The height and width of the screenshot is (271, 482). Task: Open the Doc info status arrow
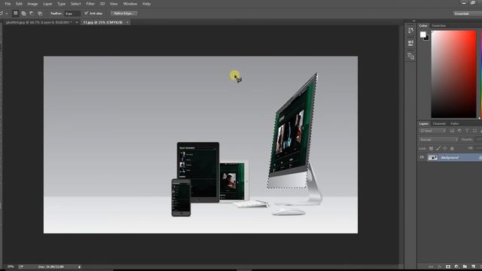point(79,267)
